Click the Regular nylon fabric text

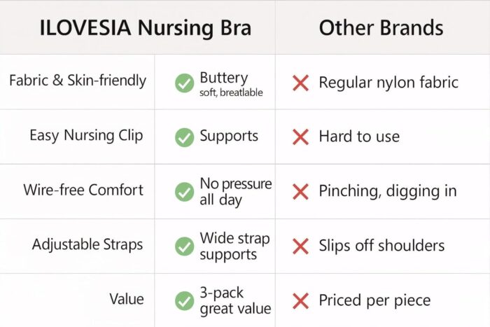388,83
